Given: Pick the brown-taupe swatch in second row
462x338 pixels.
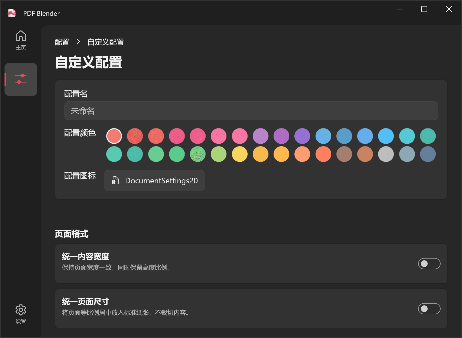Looking at the screenshot, I should [x=344, y=154].
